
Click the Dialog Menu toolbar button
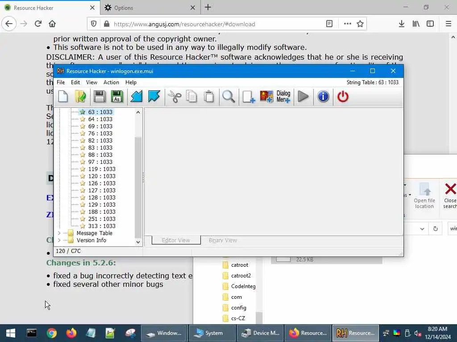pos(283,97)
